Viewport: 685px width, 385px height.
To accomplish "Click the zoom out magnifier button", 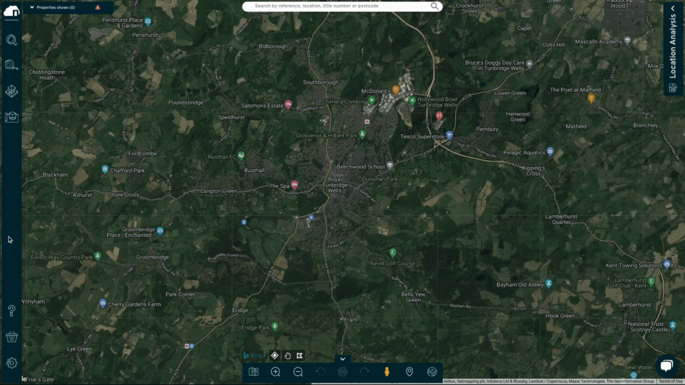I will pyautogui.click(x=298, y=372).
